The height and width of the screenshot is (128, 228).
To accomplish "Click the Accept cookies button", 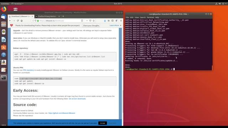I will pos(103,123).
